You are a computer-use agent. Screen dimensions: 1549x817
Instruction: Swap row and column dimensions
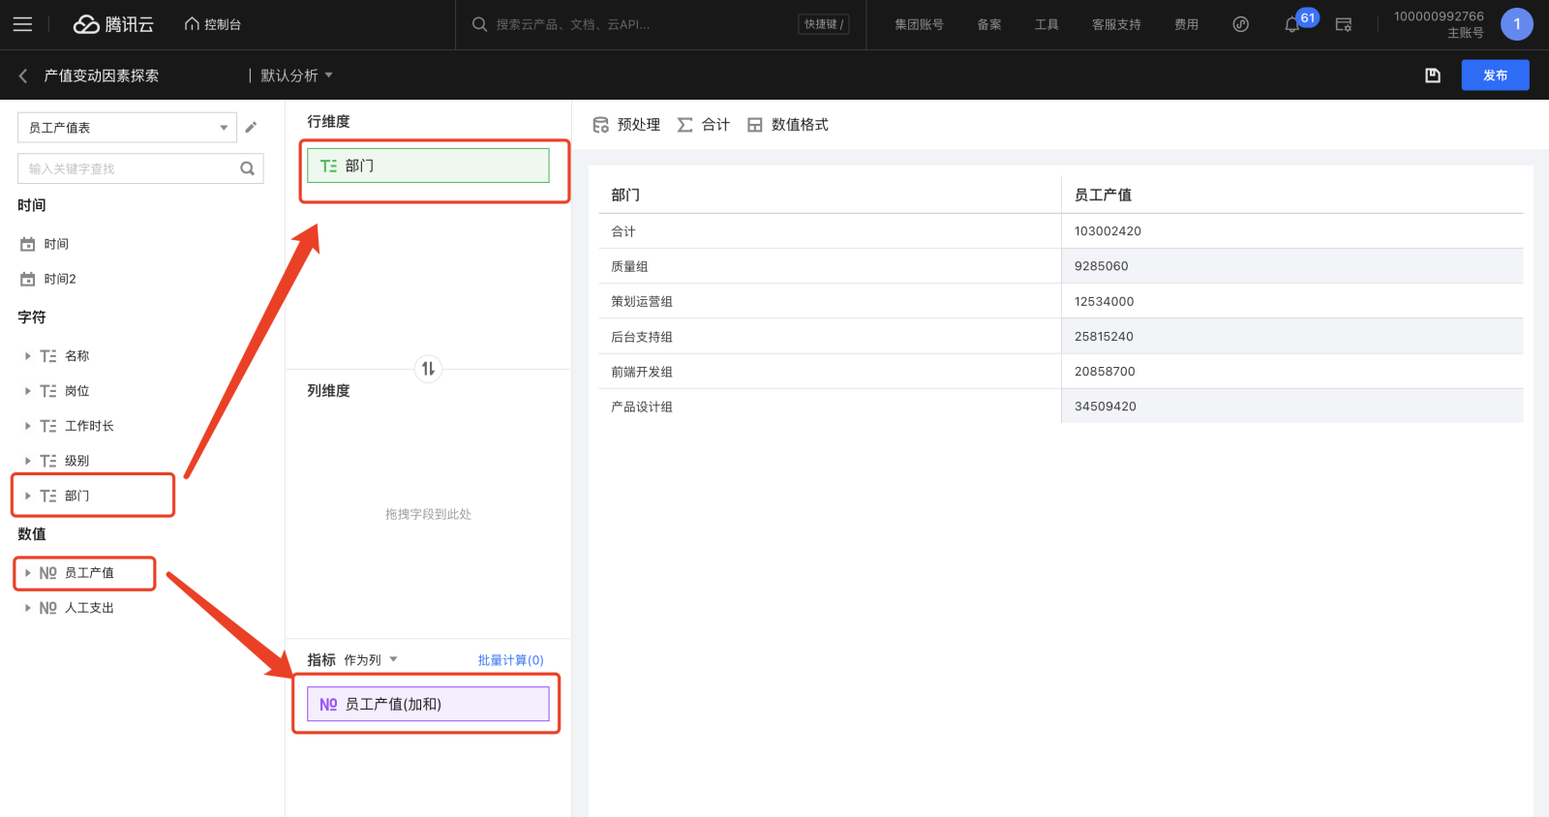(428, 369)
